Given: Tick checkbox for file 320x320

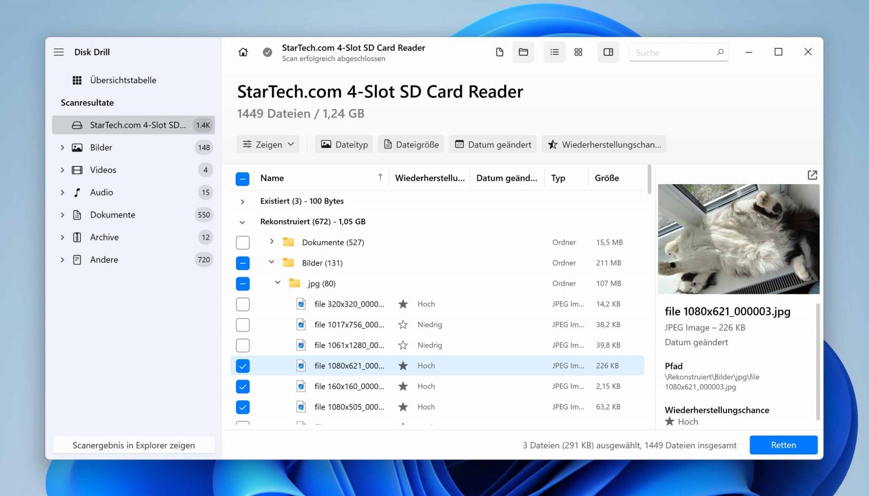Looking at the screenshot, I should point(243,304).
